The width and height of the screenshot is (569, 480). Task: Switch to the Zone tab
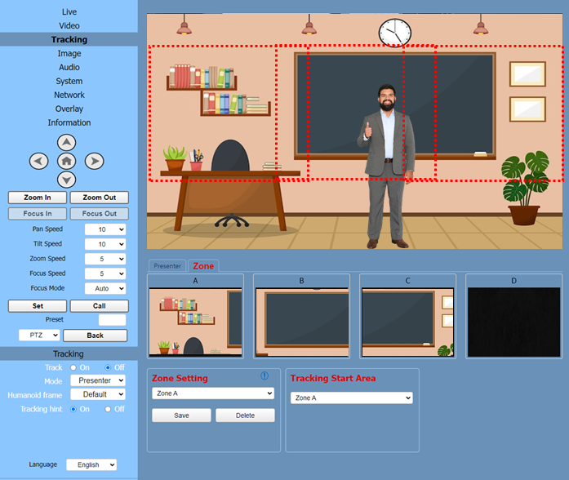pyautogui.click(x=203, y=266)
